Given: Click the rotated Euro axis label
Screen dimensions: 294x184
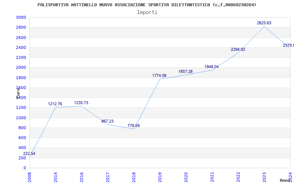Looking at the screenshot, I should tap(18, 93).
